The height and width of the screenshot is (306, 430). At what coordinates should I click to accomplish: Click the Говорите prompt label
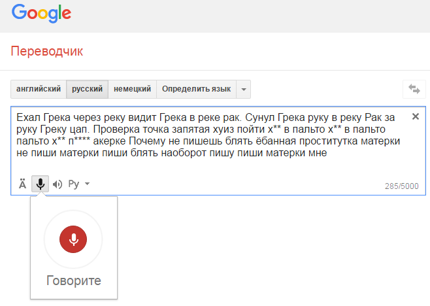tap(74, 280)
